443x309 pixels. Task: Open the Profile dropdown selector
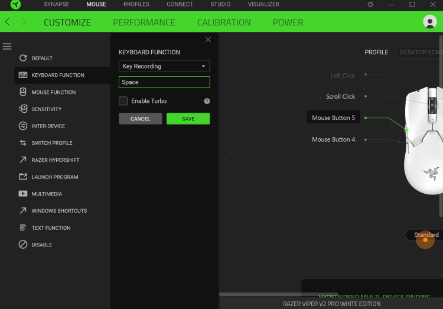click(419, 52)
